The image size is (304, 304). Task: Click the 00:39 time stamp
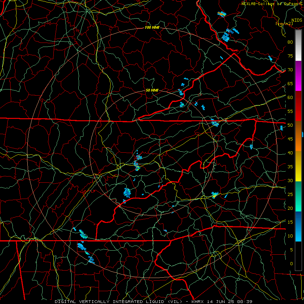245,302
